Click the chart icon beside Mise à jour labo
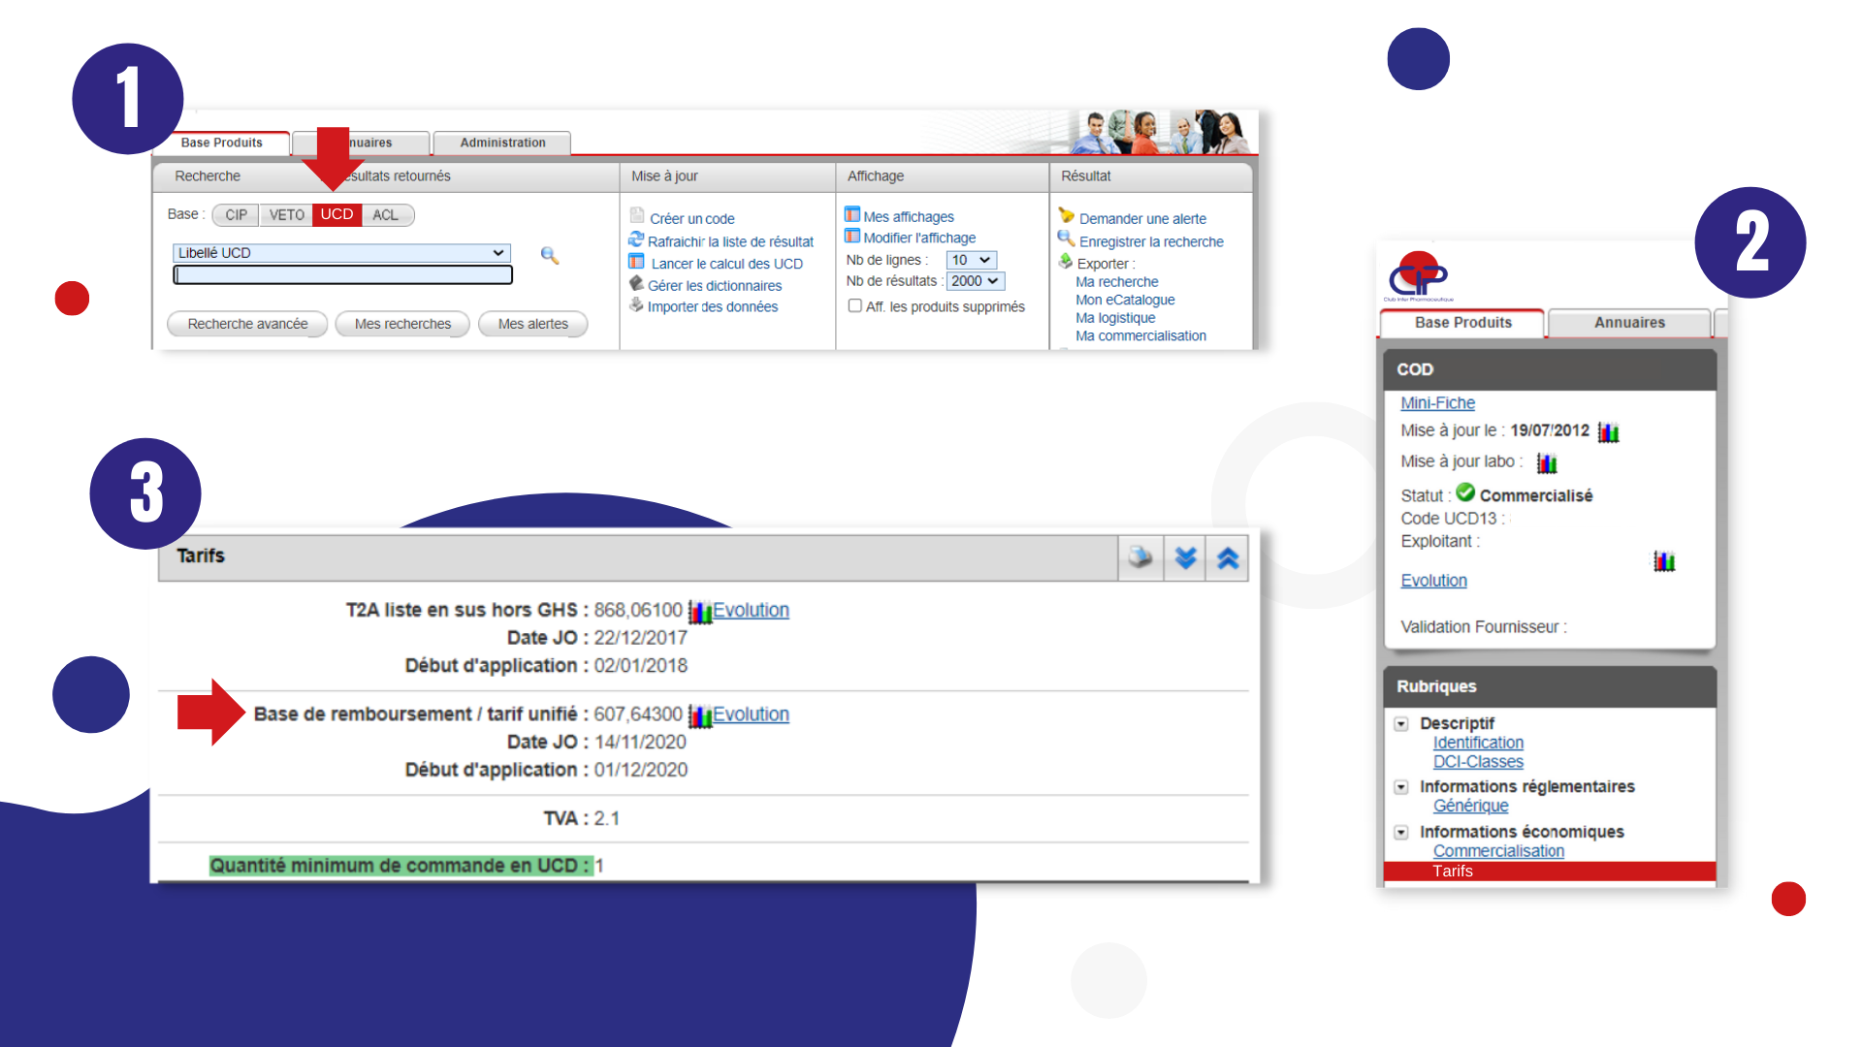 [x=1547, y=463]
